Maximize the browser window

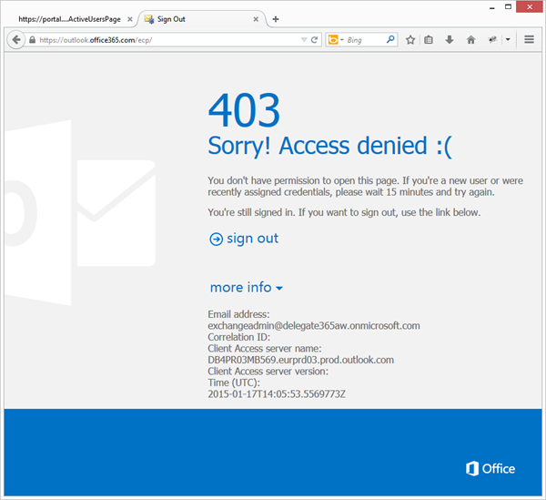pyautogui.click(x=508, y=6)
